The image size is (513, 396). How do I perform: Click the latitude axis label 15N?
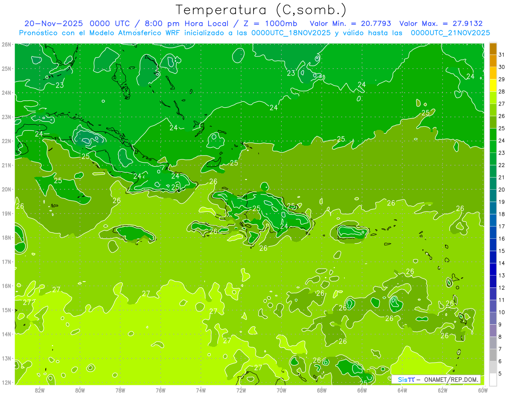pyautogui.click(x=6, y=310)
